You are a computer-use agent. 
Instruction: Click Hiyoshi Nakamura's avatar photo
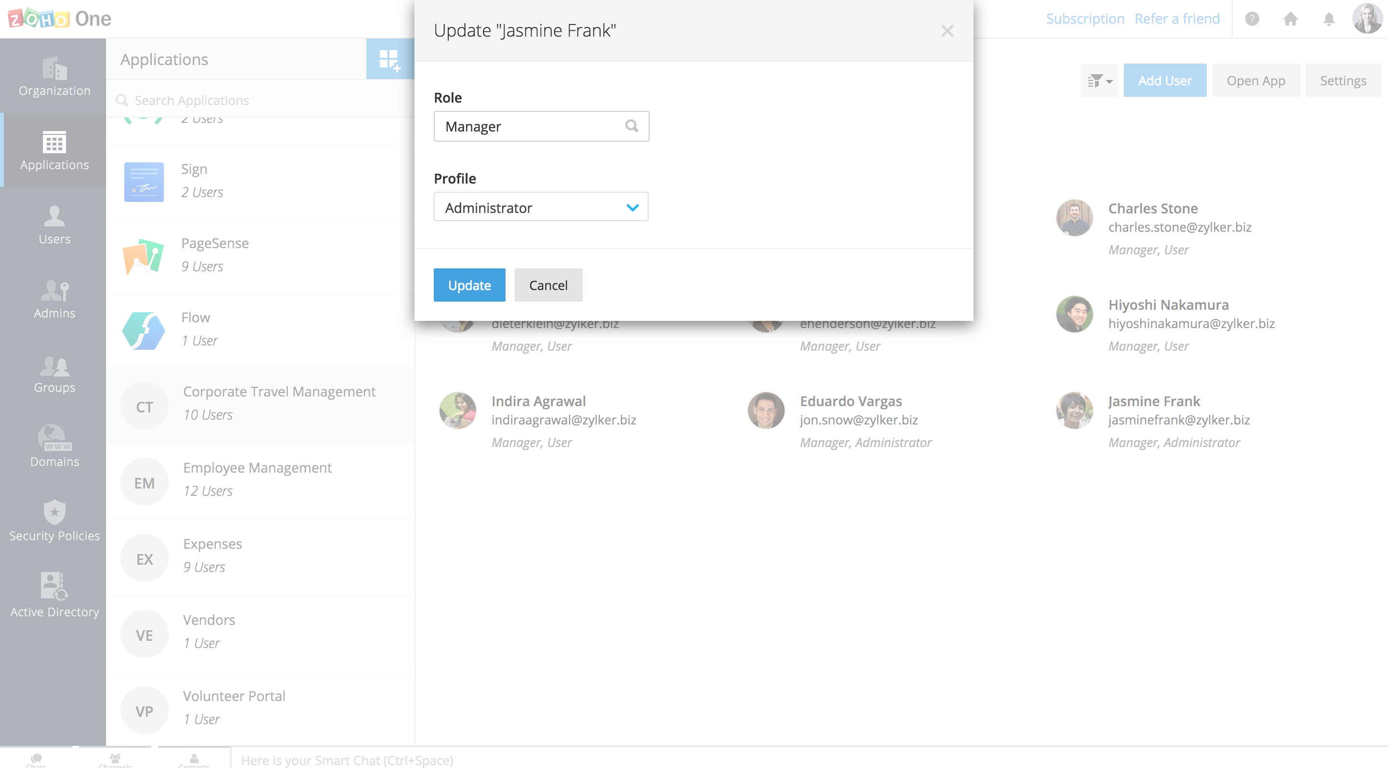point(1074,314)
